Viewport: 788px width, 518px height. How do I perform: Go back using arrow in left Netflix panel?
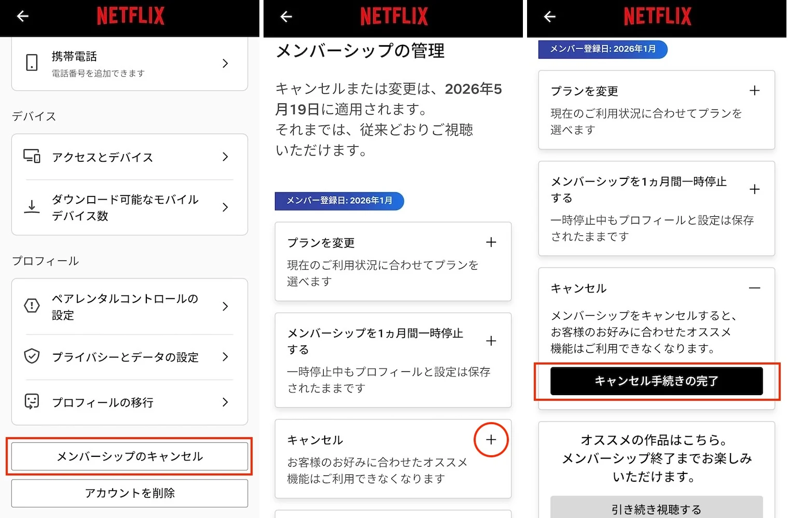(x=22, y=17)
